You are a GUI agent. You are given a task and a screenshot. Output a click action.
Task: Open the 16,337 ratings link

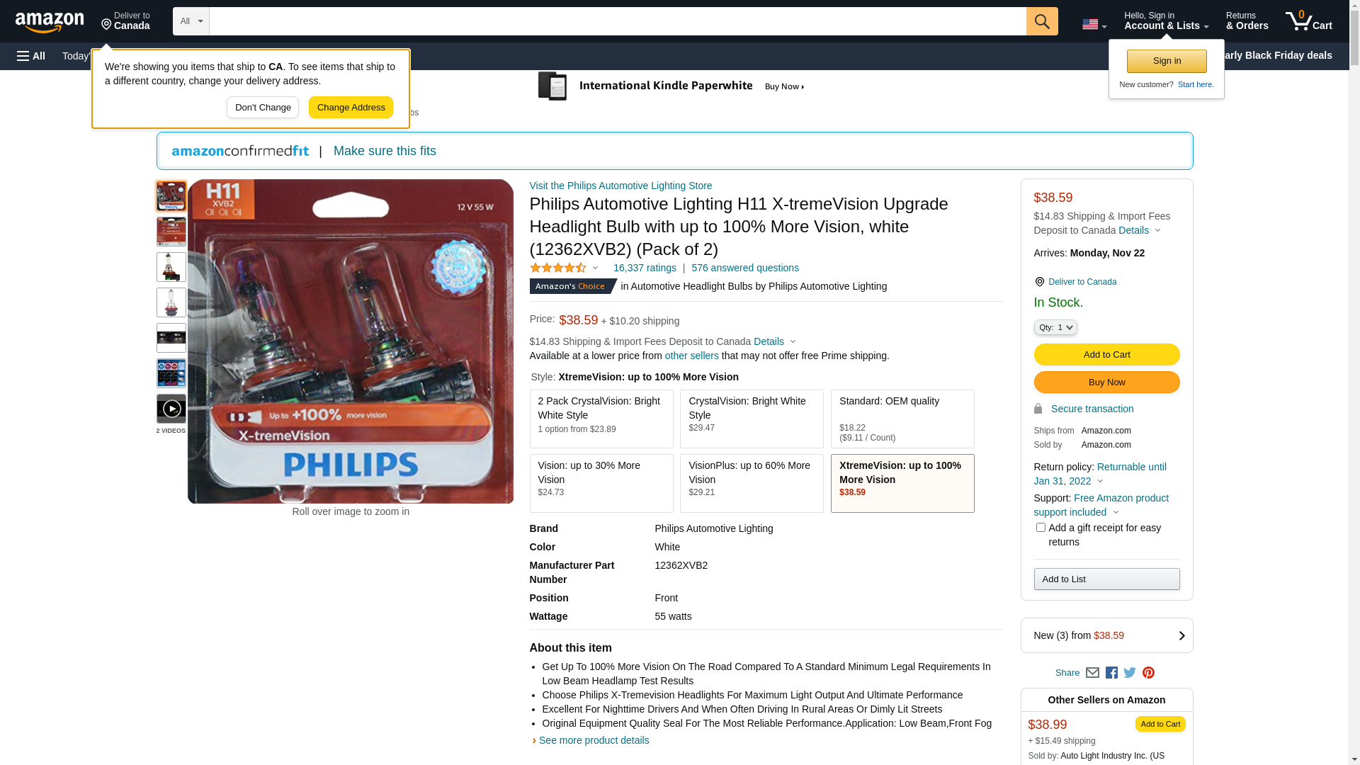click(x=645, y=268)
